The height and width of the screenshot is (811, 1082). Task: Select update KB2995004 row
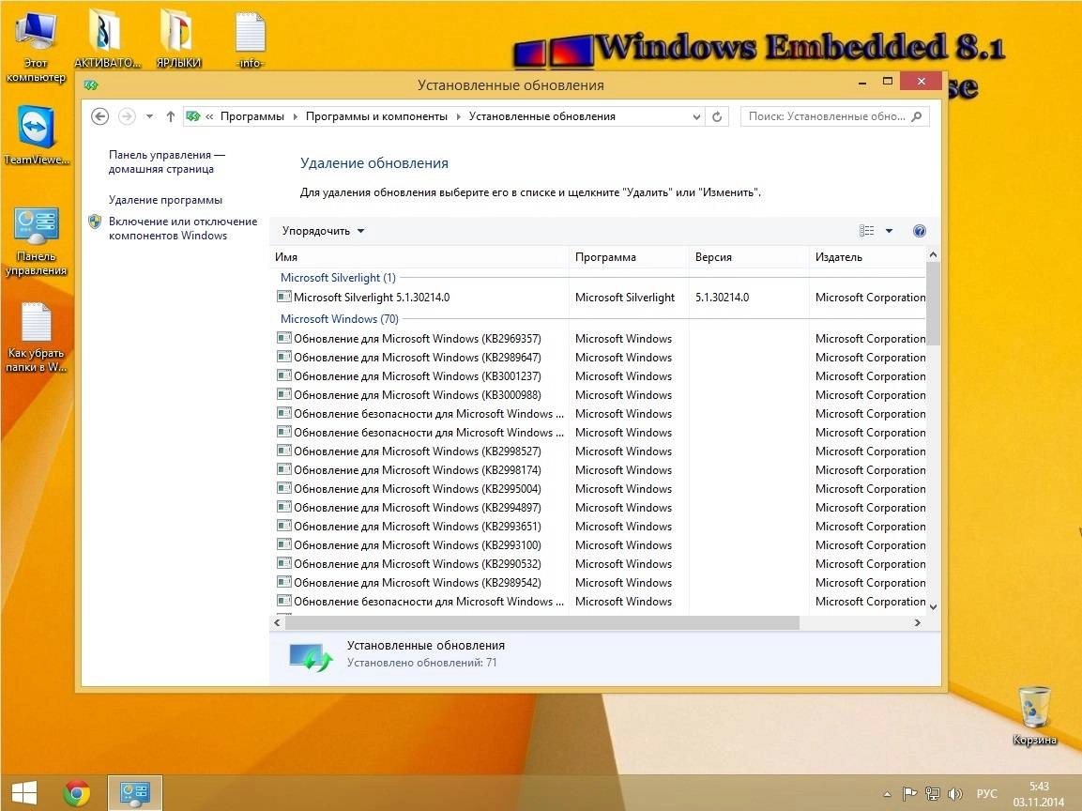pyautogui.click(x=599, y=489)
